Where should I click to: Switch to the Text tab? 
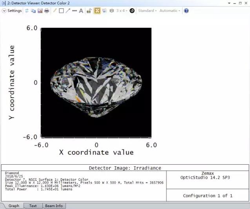(33, 205)
